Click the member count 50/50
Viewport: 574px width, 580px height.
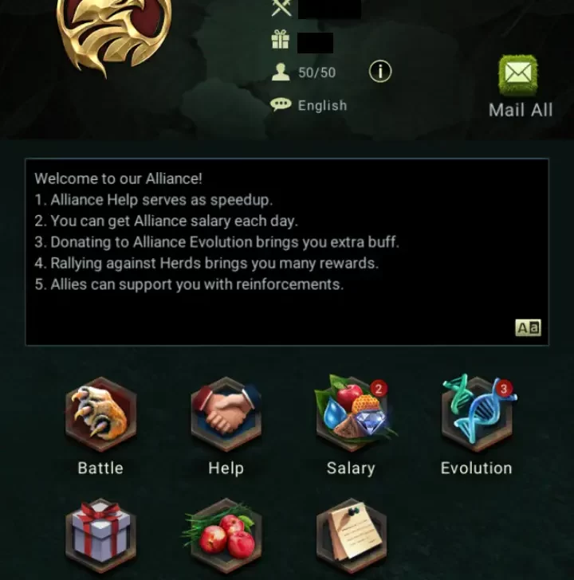317,72
